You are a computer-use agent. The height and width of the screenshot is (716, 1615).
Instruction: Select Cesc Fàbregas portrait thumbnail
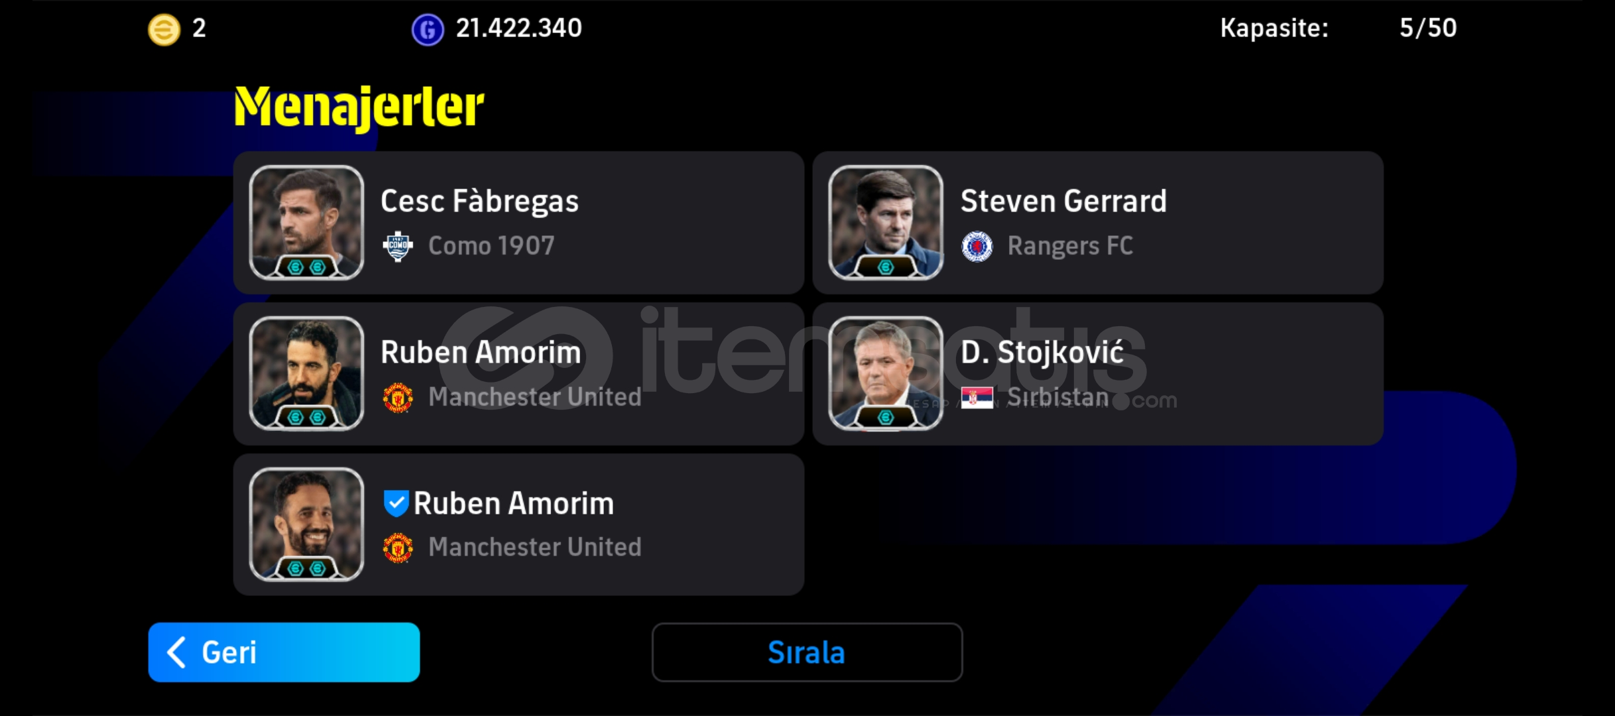pyautogui.click(x=306, y=222)
